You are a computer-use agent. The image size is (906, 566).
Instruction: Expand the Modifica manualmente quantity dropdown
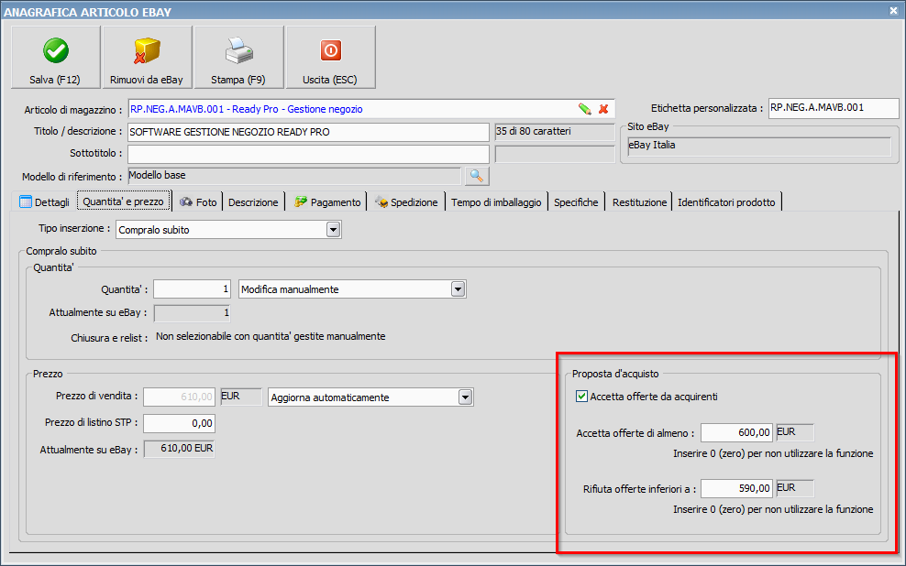[459, 289]
